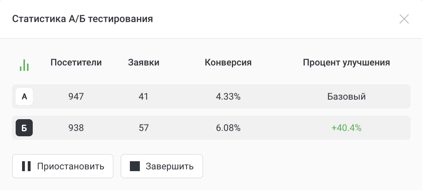The width and height of the screenshot is (422, 190).
Task: Click the 6.08% conversion value
Action: pyautogui.click(x=228, y=128)
